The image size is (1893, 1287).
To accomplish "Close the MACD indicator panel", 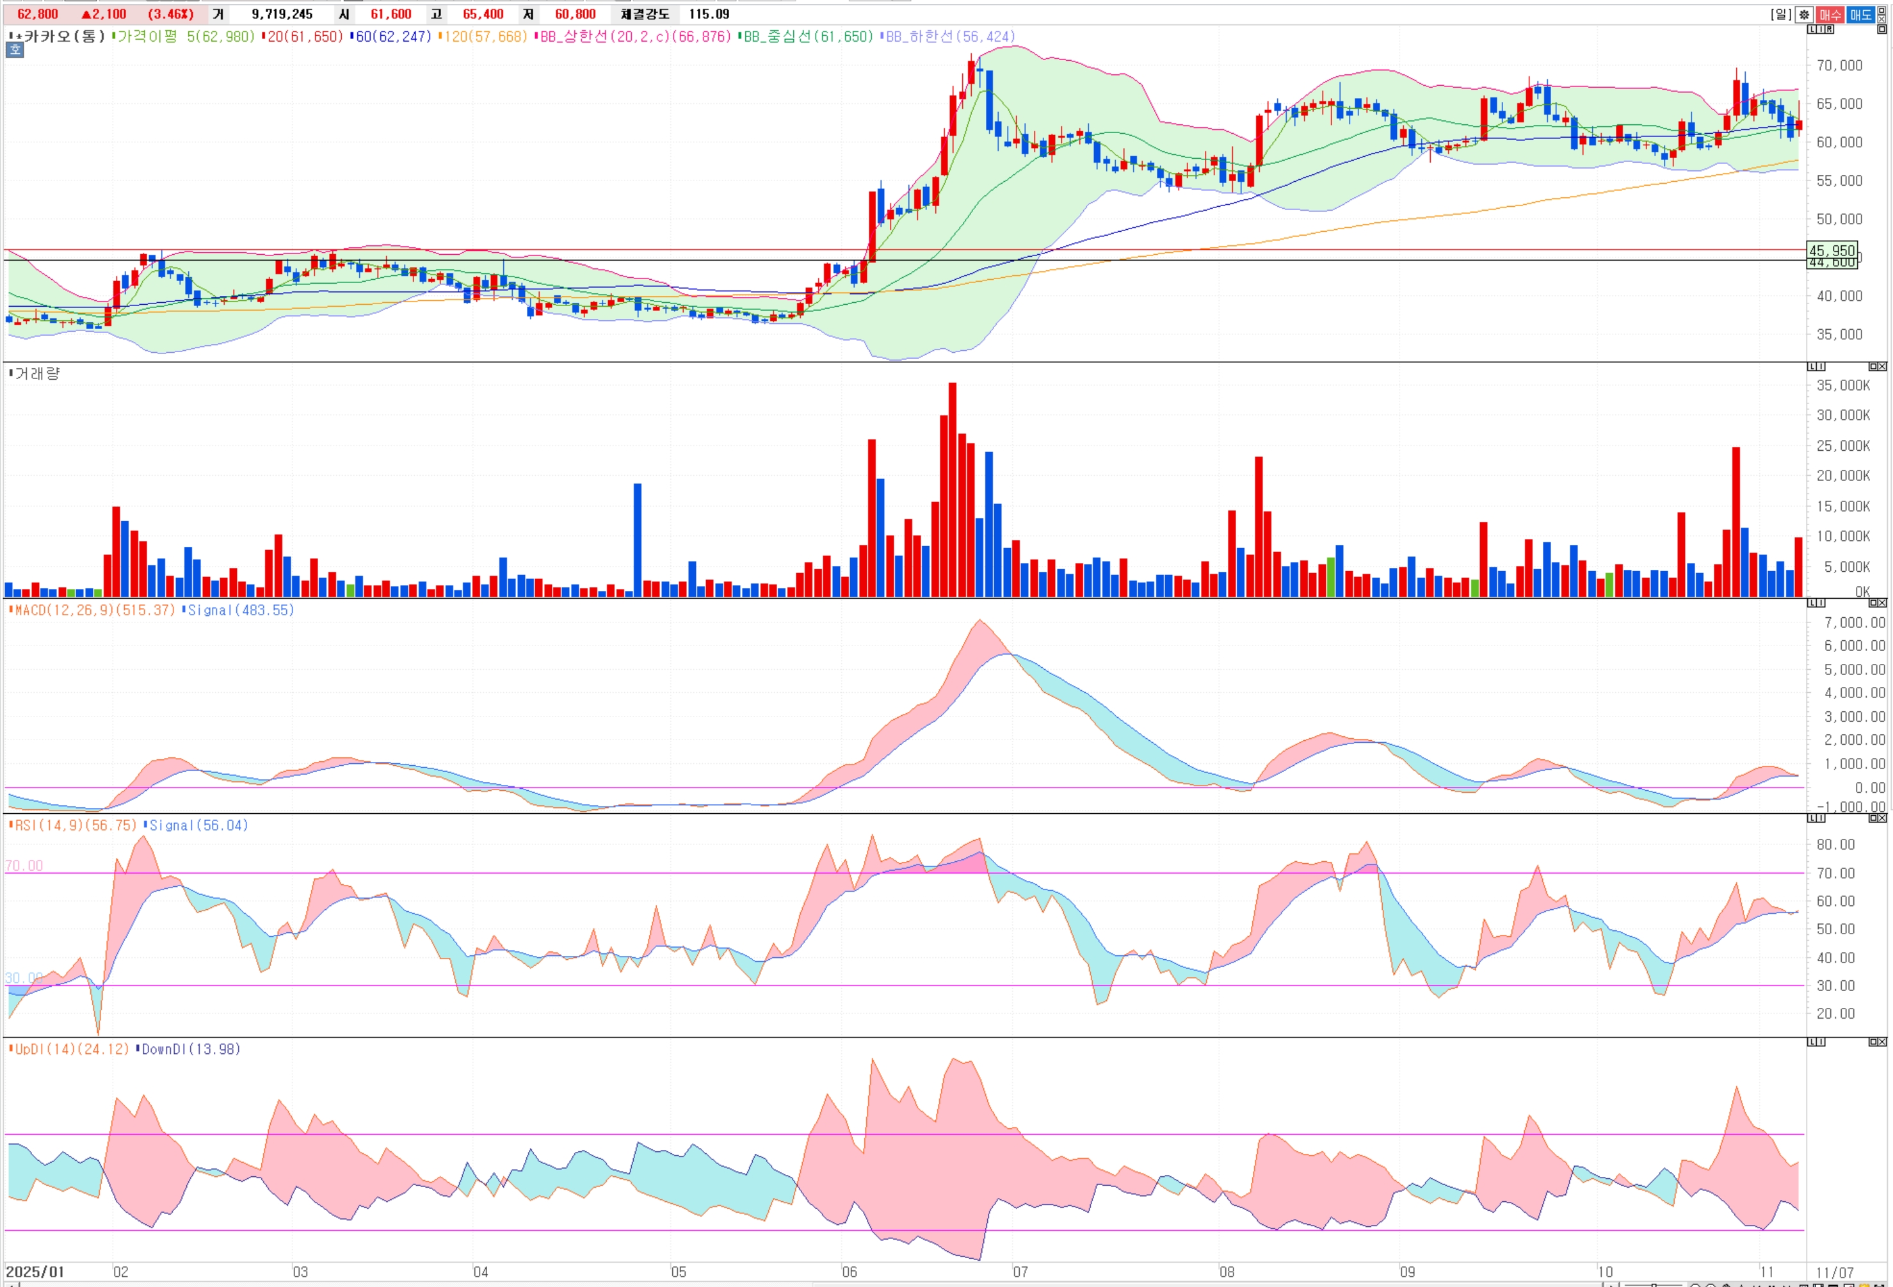I will 1882,603.
